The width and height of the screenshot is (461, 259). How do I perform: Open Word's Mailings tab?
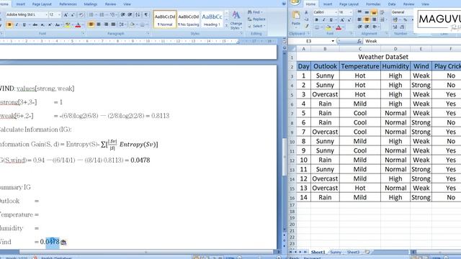click(91, 4)
